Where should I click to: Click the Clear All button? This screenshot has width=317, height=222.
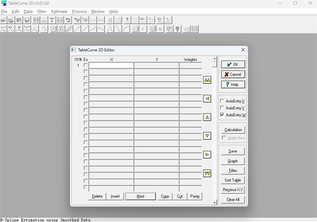coord(233,199)
